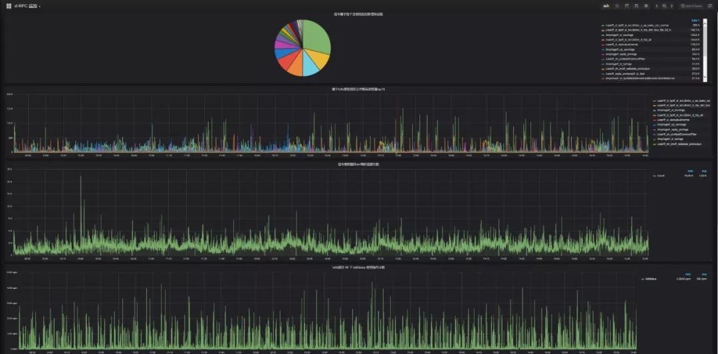Open the Last 6 hours time picker
This screenshot has height=354, width=718.
point(691,6)
